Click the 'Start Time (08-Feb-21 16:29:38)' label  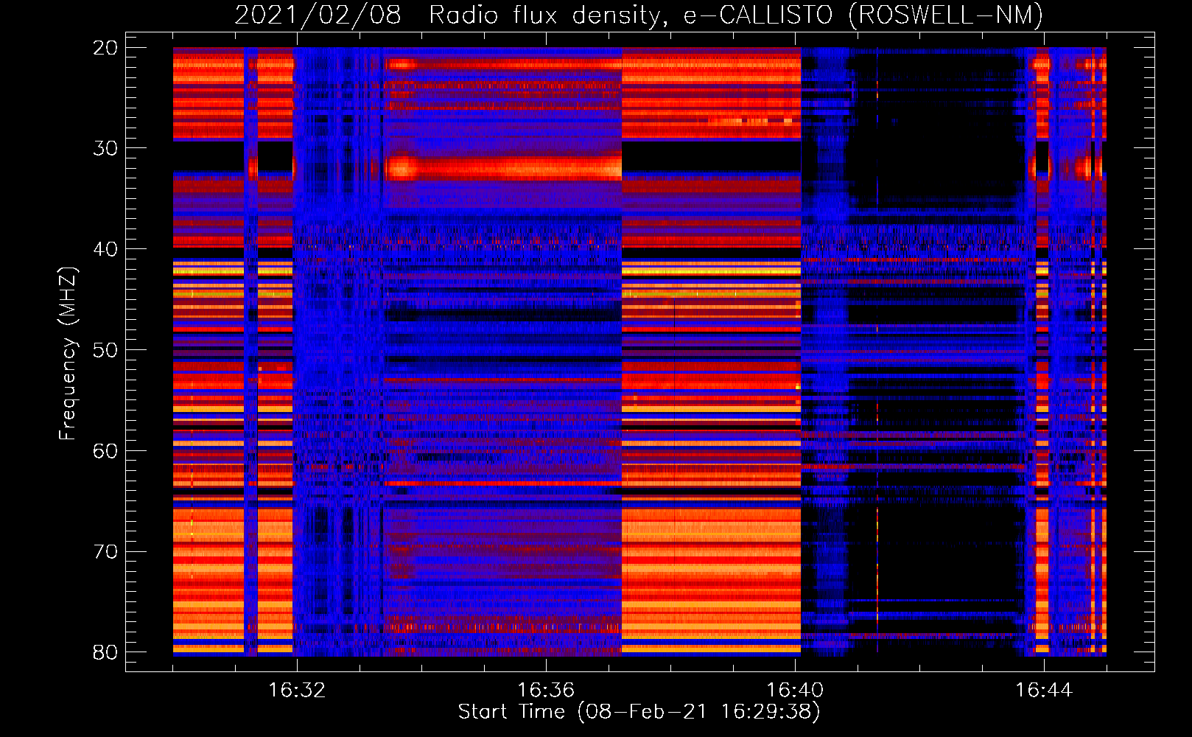coord(639,712)
